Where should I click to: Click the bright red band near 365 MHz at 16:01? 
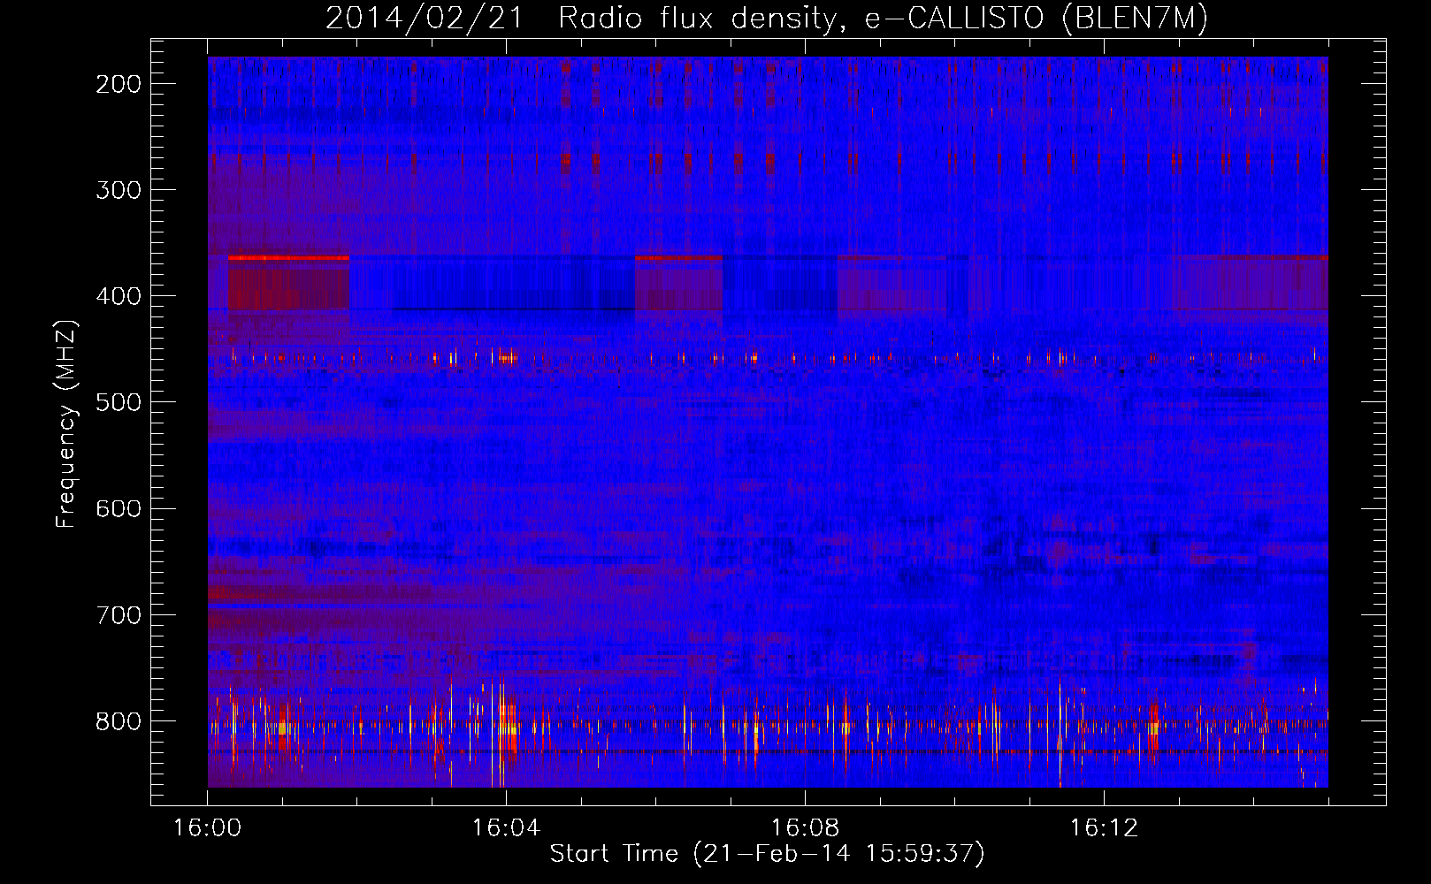tap(289, 258)
